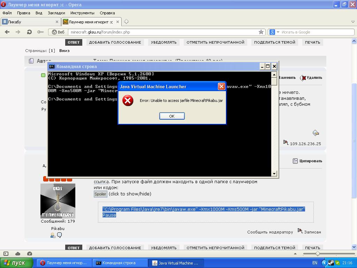Open the Вид menu
Image resolution: width=357 pixels, height=268 pixels.
point(39,13)
